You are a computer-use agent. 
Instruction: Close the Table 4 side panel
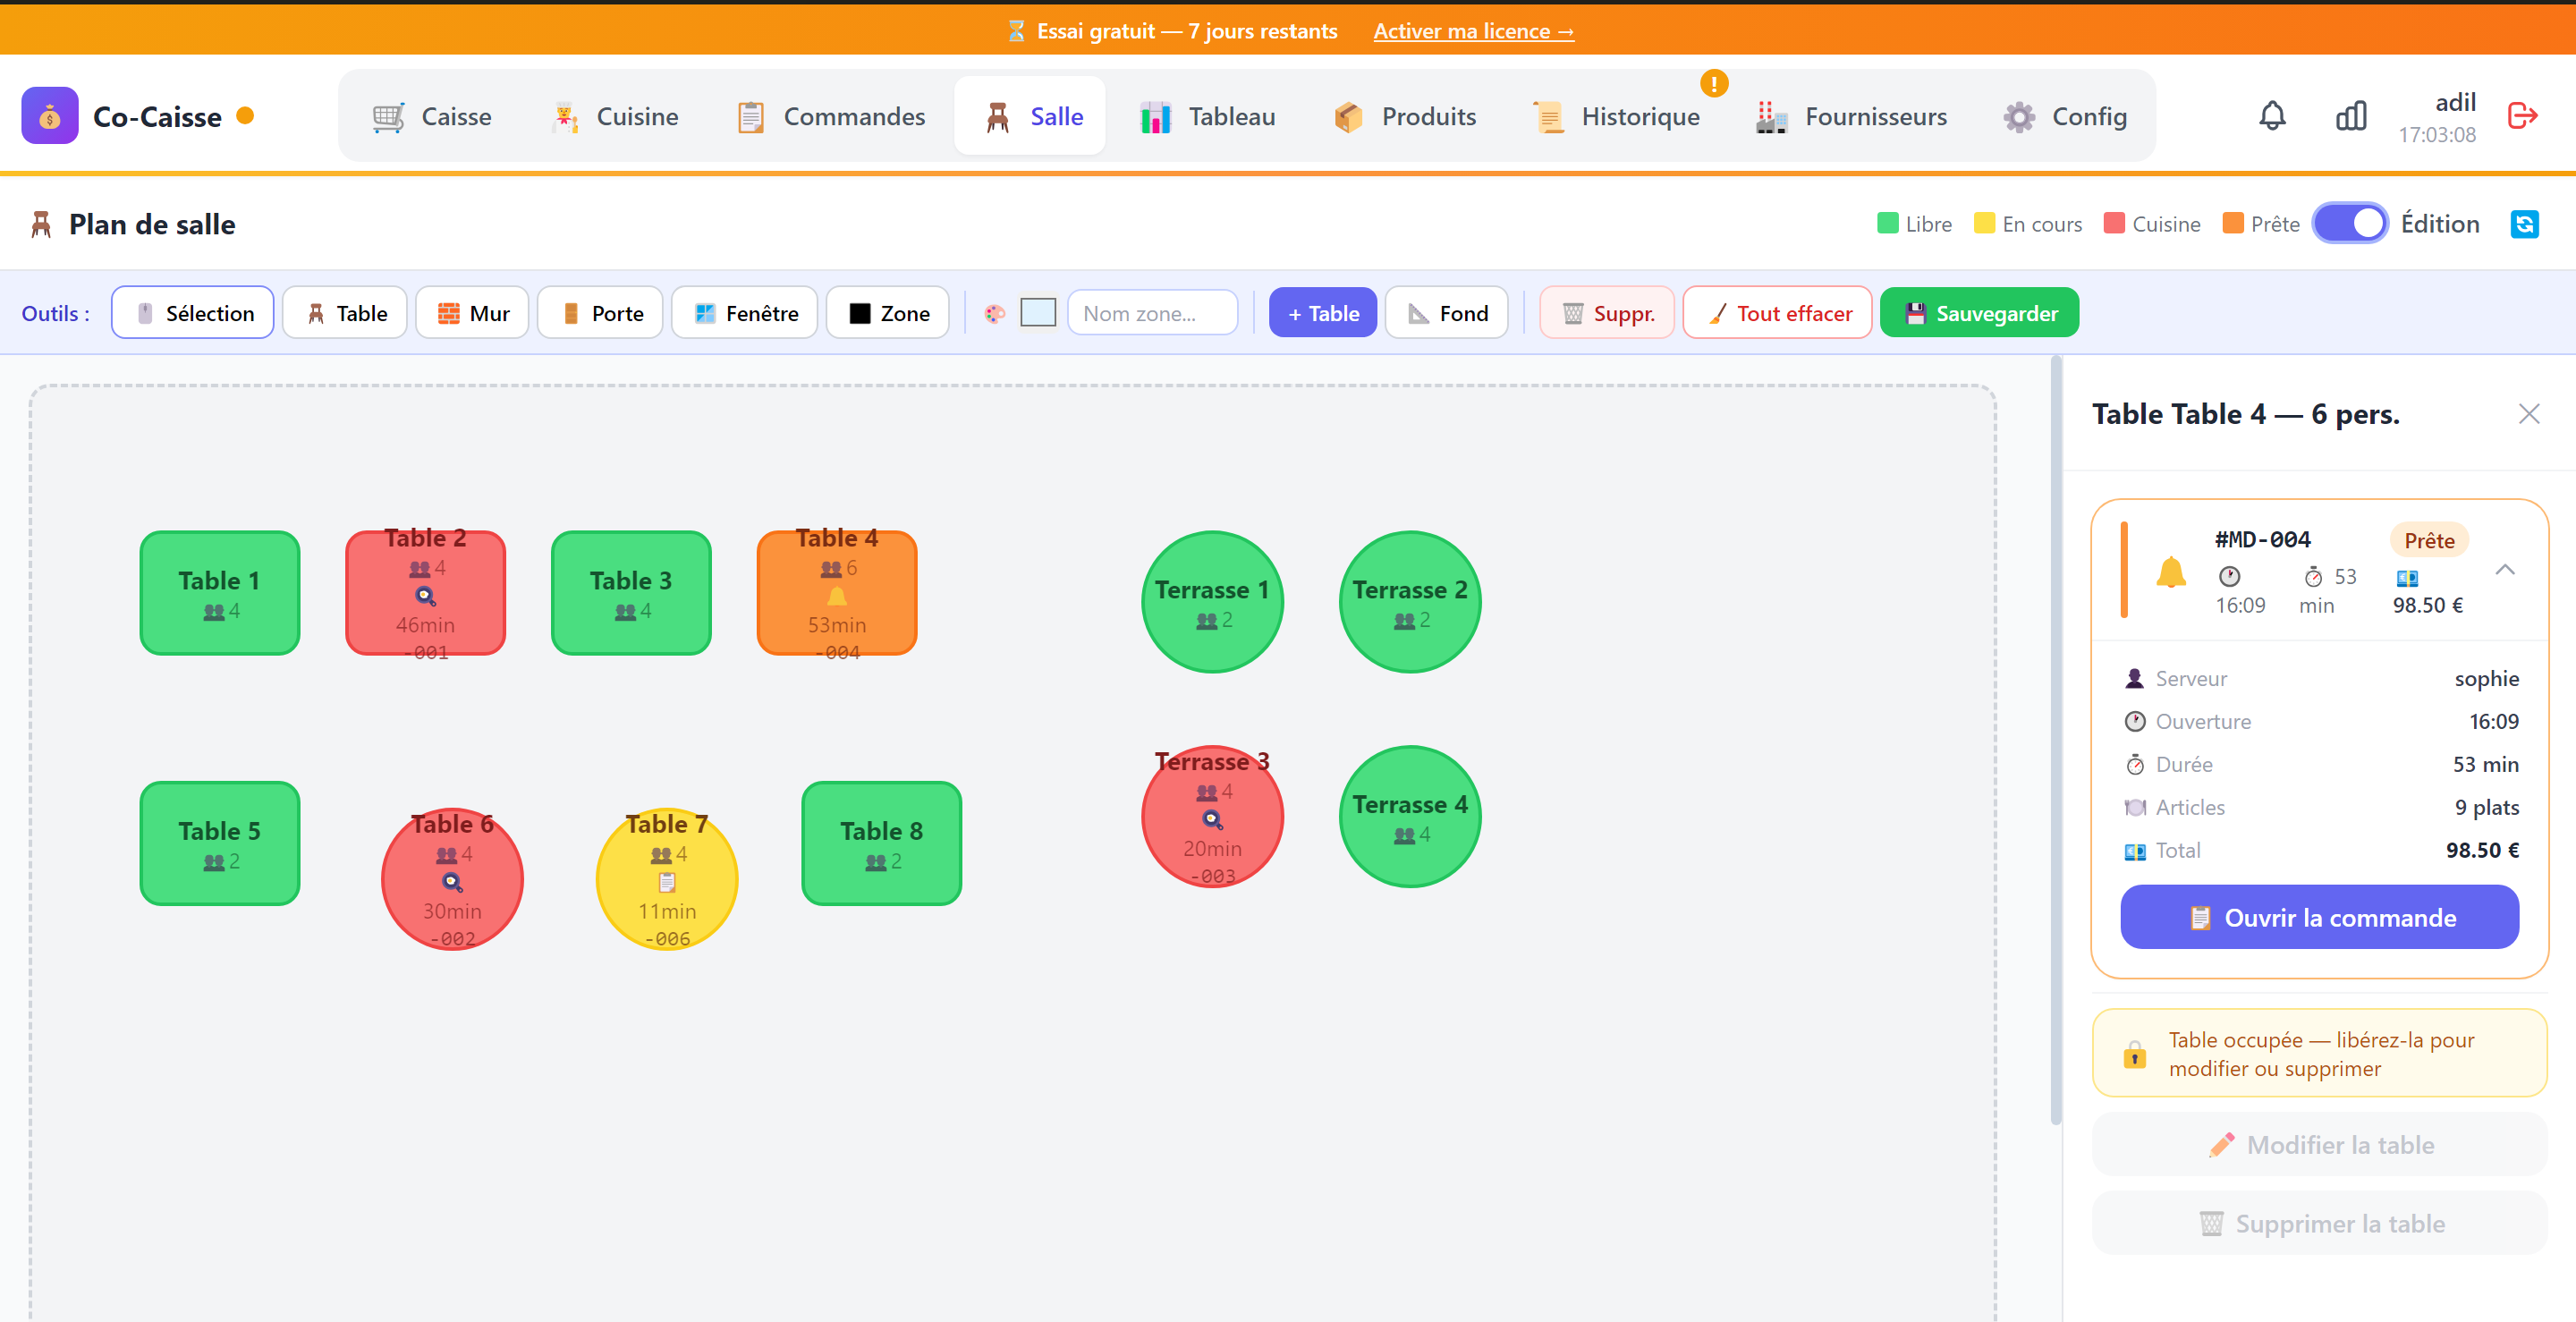pos(2529,414)
